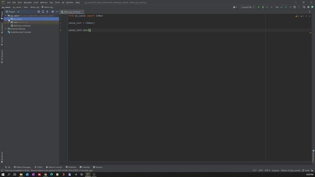Open the user account dropdown in toolbar
This screenshot has width=315, height=177.
point(235,7)
